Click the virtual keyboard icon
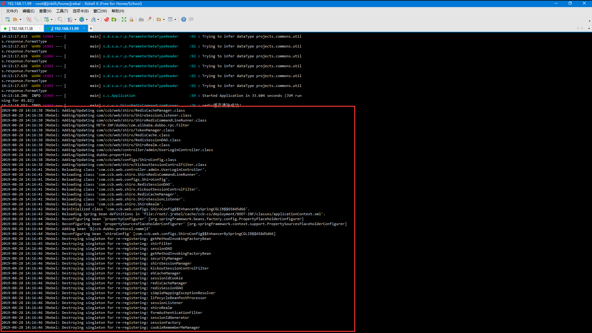This screenshot has width=592, height=333. 141,19
